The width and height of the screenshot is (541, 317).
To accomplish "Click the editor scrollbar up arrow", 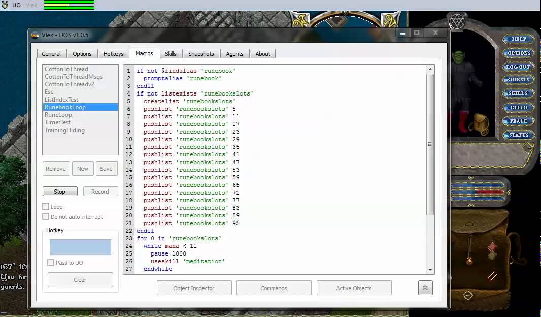I will pos(430,70).
